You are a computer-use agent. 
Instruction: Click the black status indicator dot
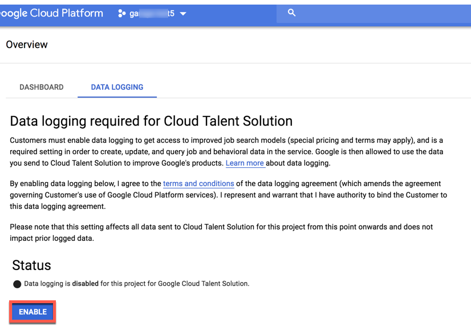pyautogui.click(x=17, y=284)
